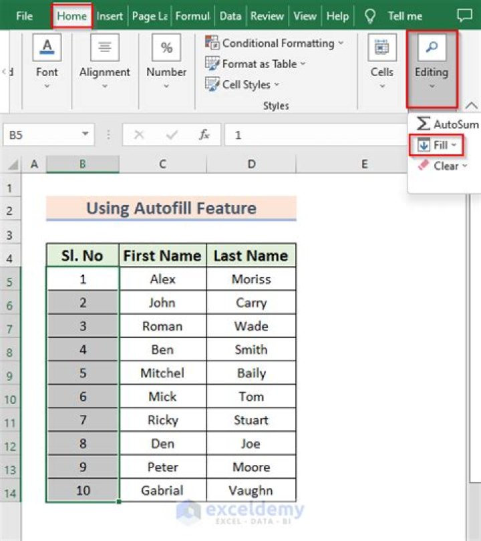Select the 'Last Name' header cell
The height and width of the screenshot is (541, 481).
tap(251, 255)
